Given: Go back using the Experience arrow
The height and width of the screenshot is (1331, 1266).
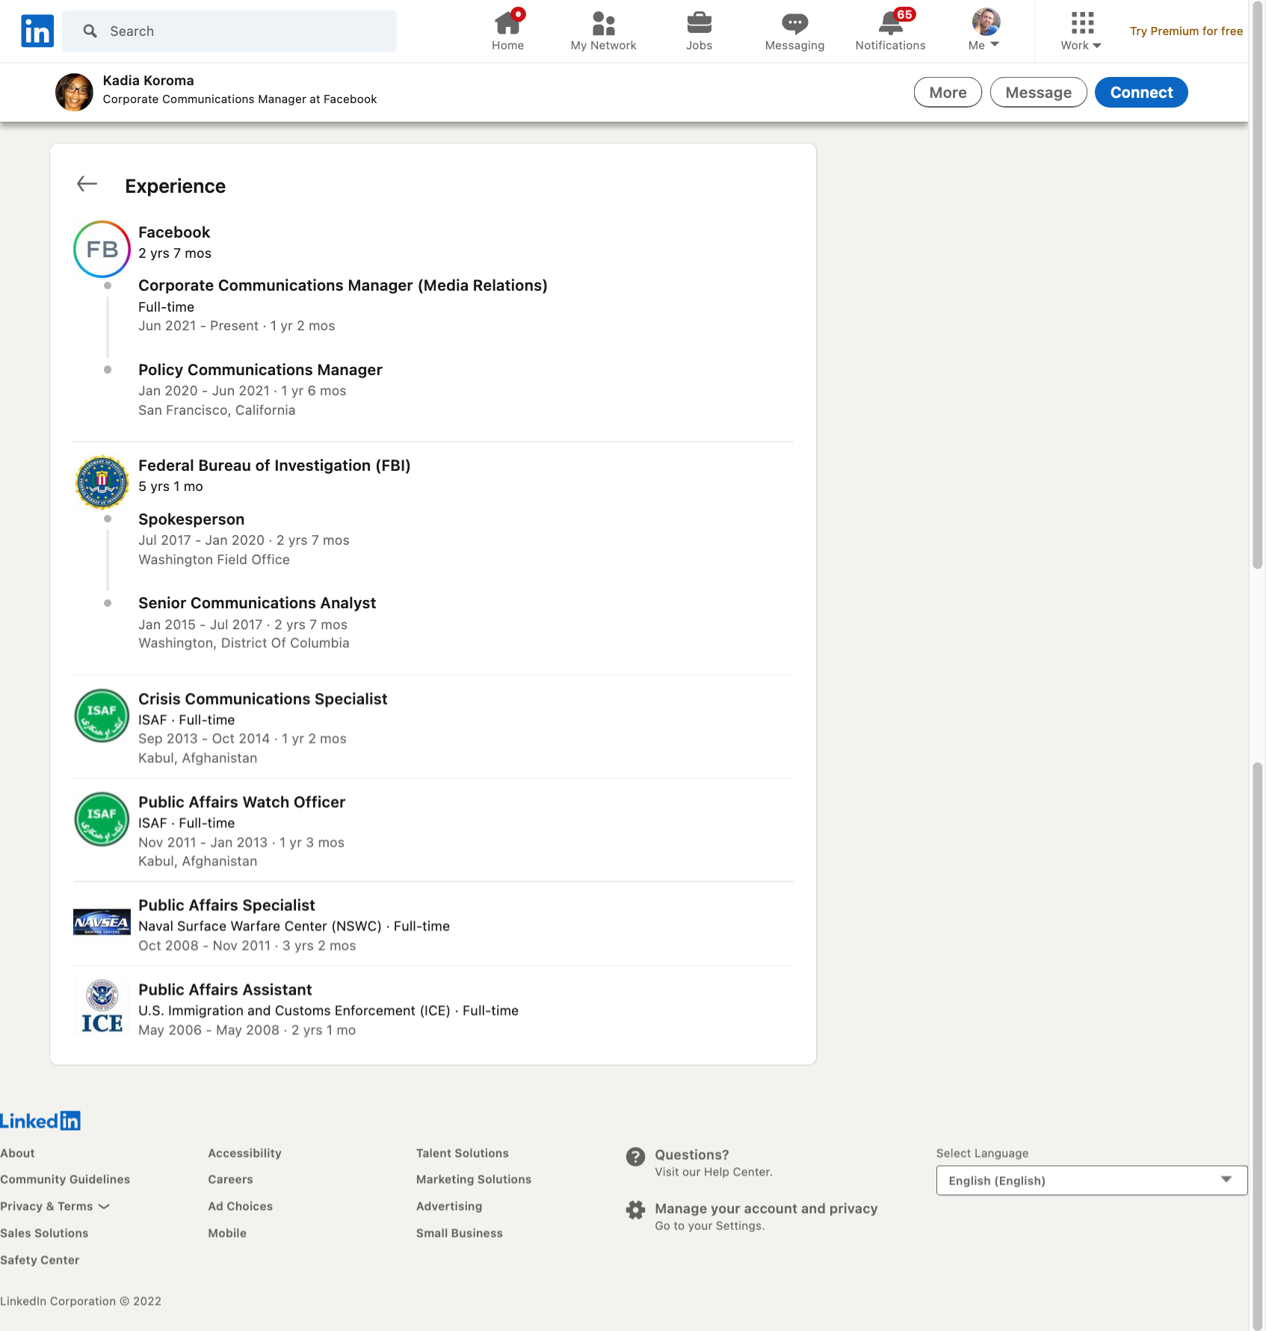Looking at the screenshot, I should coord(87,184).
